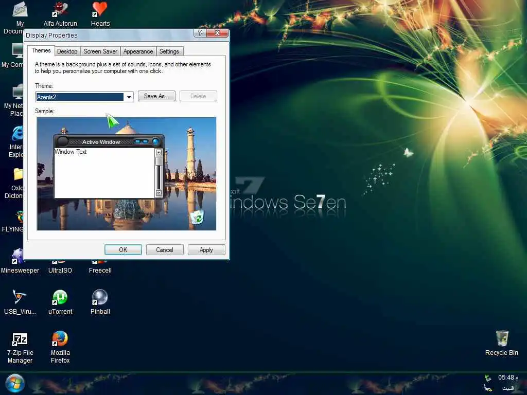Open the Recycle Bin icon
The width and height of the screenshot is (527, 395).
pos(501,343)
